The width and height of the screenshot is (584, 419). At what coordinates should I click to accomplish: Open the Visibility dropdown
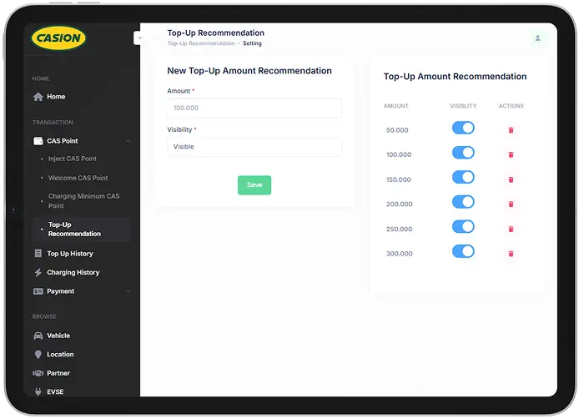[254, 147]
